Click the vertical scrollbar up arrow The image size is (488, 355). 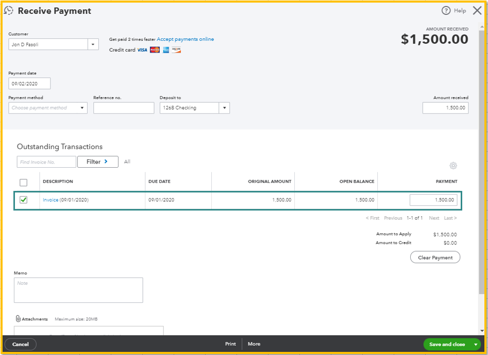[482, 27]
